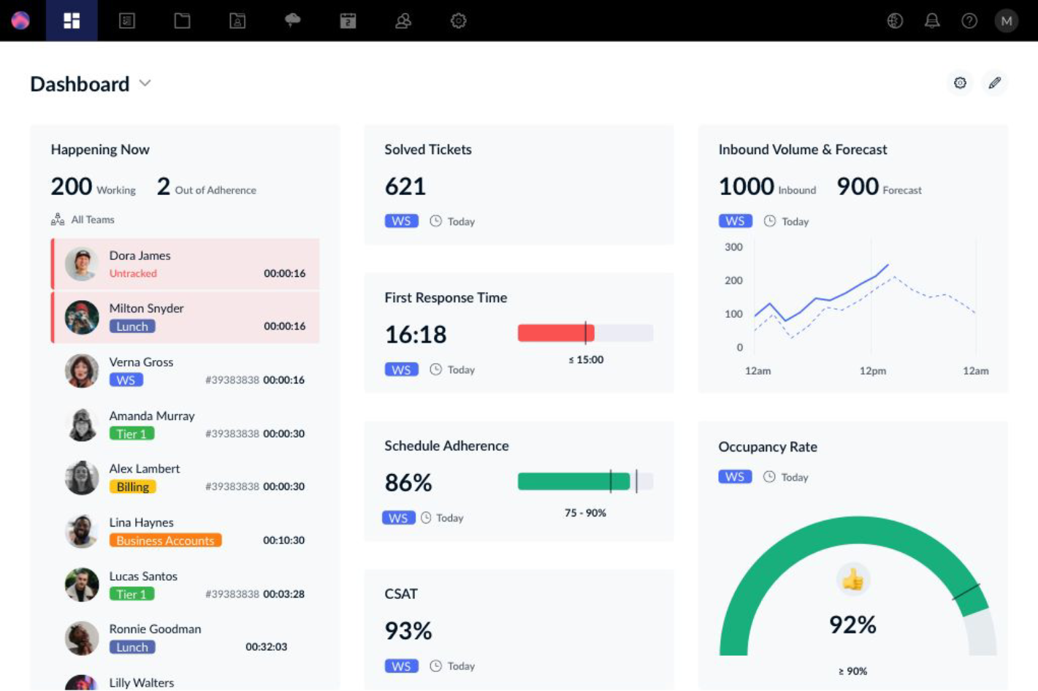The height and width of the screenshot is (691, 1038).
Task: Click the thumbs-up icon in the Occupancy gauge
Action: pyautogui.click(x=852, y=580)
